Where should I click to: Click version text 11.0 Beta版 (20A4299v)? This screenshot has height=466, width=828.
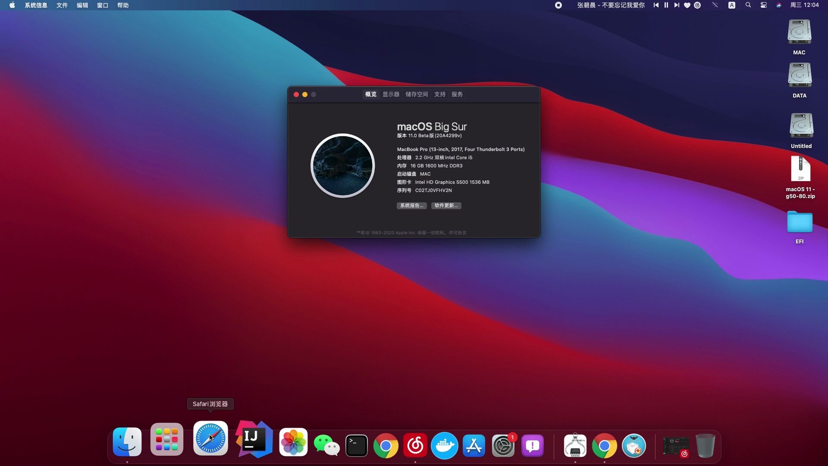point(435,135)
